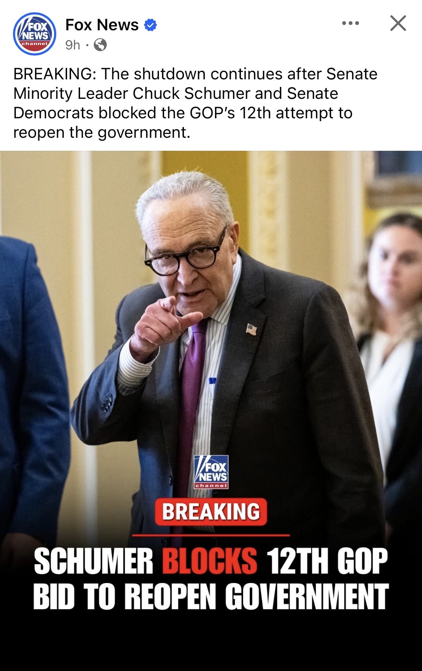The image size is (422, 671).
Task: Tap the word BREAKING: in the post caption
Action: (x=55, y=74)
